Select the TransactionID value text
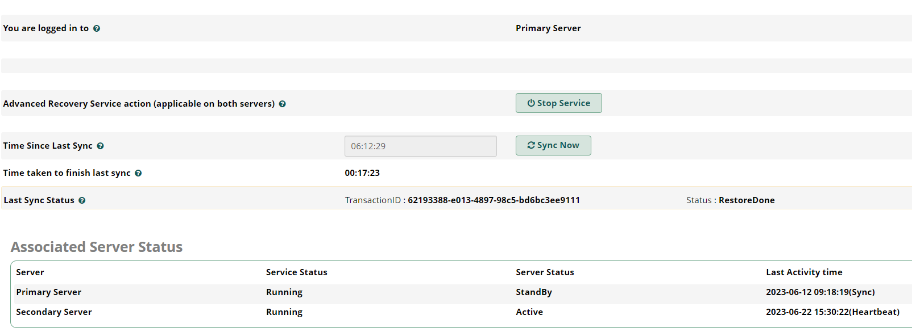Viewport: 912px width, 328px height. pos(494,200)
